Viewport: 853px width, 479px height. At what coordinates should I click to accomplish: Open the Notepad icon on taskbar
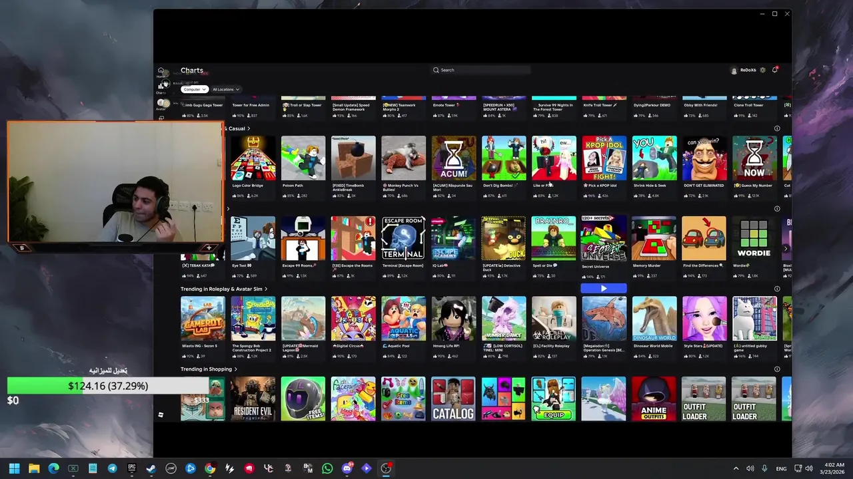93,468
